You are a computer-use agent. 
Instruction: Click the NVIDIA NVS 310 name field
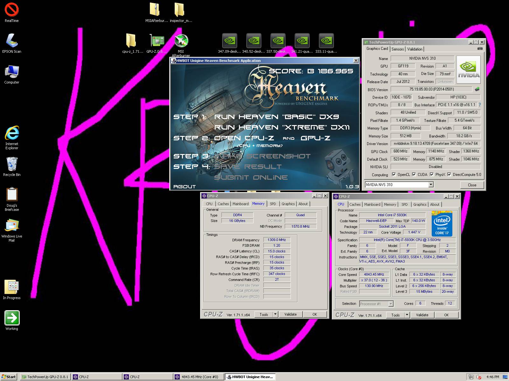(x=422, y=58)
